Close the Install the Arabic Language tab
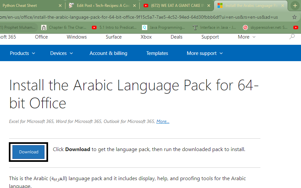The image size is (301, 188). (x=283, y=6)
